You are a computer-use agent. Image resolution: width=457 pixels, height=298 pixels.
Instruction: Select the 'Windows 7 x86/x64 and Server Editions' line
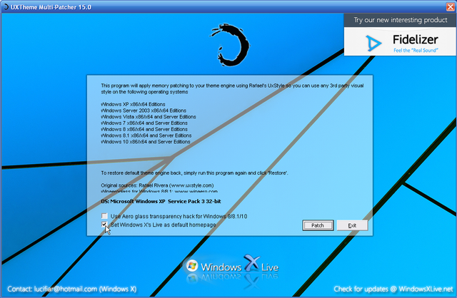point(144,123)
